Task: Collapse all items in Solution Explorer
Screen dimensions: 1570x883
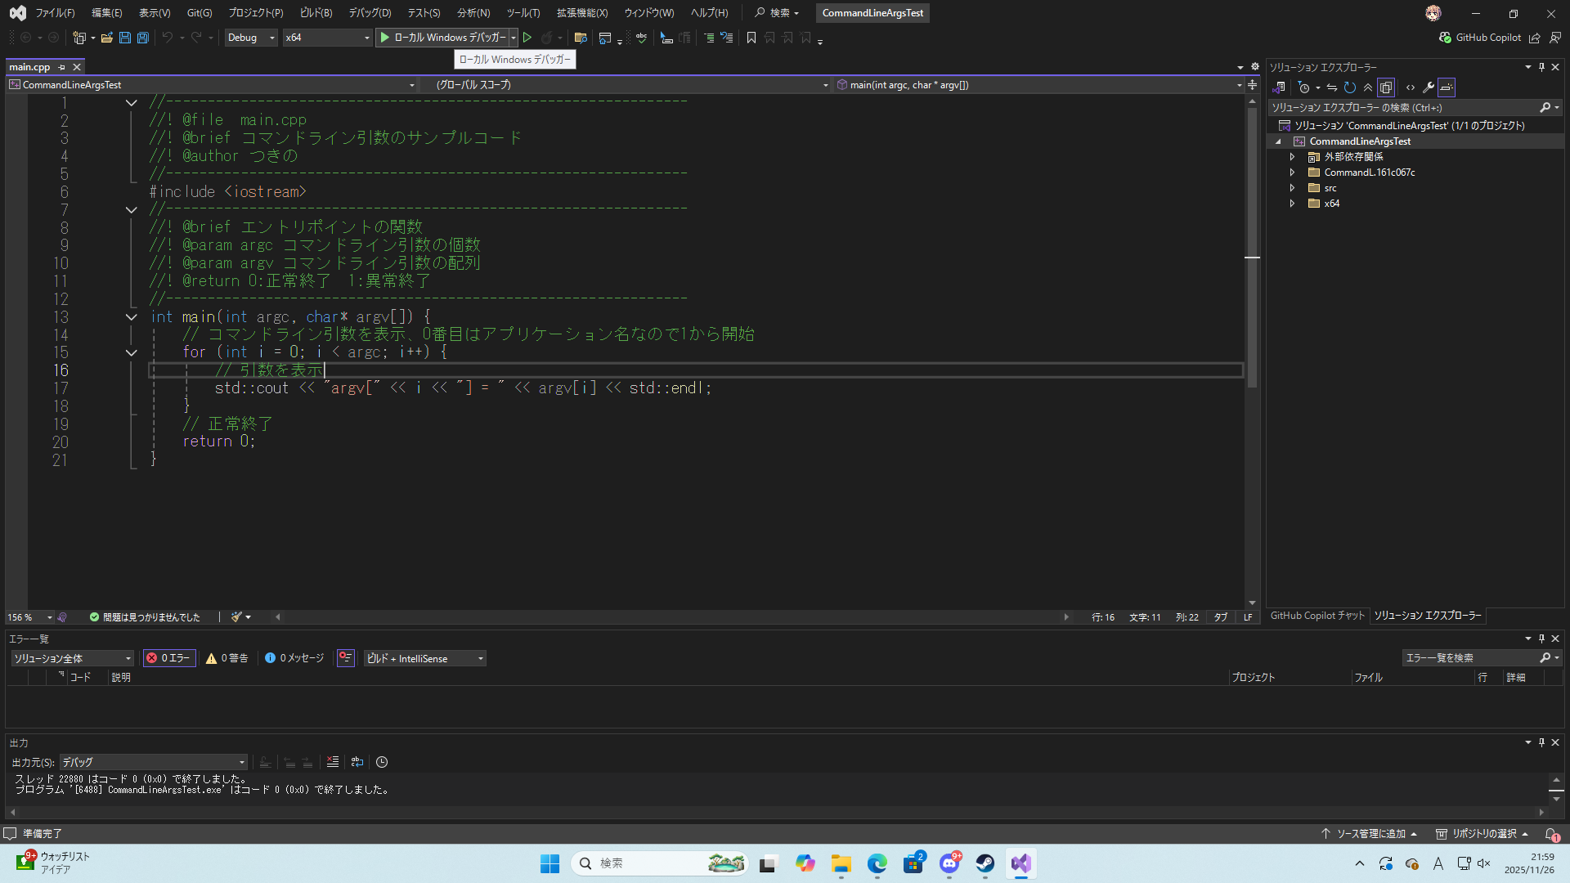Action: pyautogui.click(x=1368, y=87)
